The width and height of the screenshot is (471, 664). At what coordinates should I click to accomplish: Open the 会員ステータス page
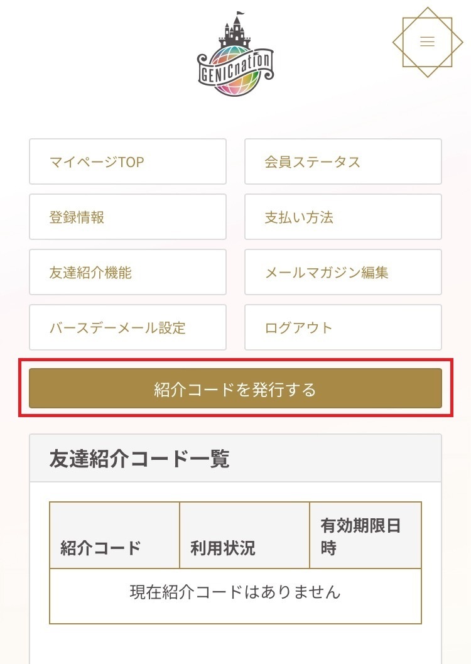click(x=343, y=161)
